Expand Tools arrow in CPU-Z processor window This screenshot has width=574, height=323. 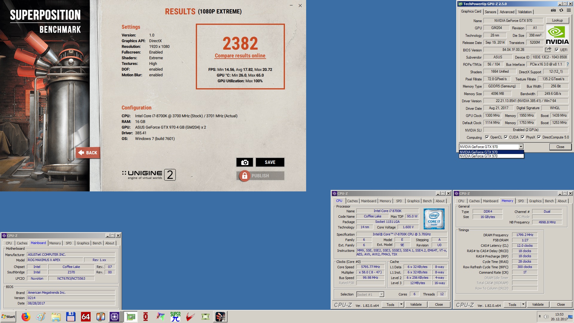coord(401,304)
